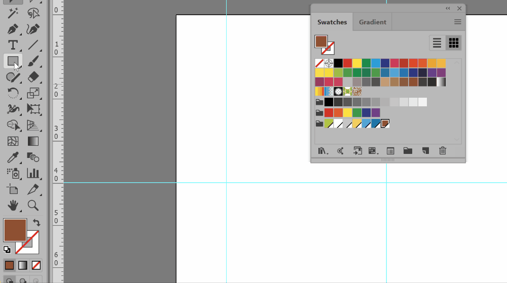
Task: Choose the purple swatch in brights group
Action: (x=376, y=112)
